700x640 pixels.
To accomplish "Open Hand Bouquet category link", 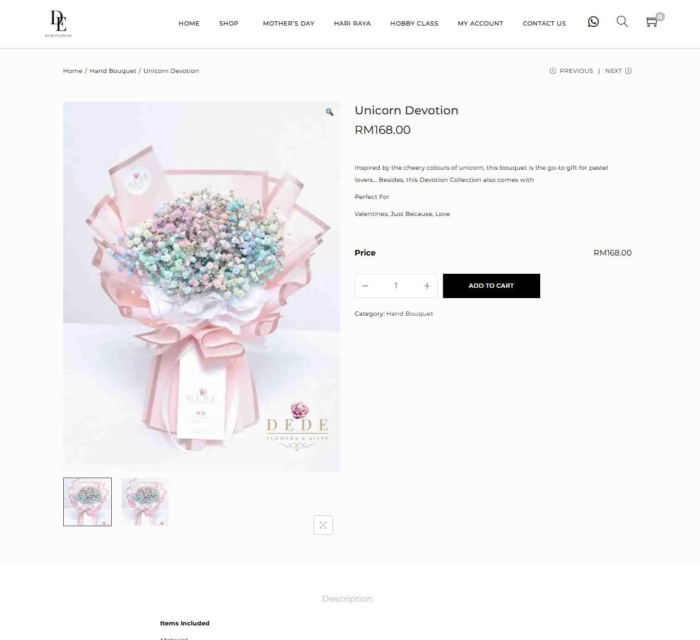I will pyautogui.click(x=410, y=314).
